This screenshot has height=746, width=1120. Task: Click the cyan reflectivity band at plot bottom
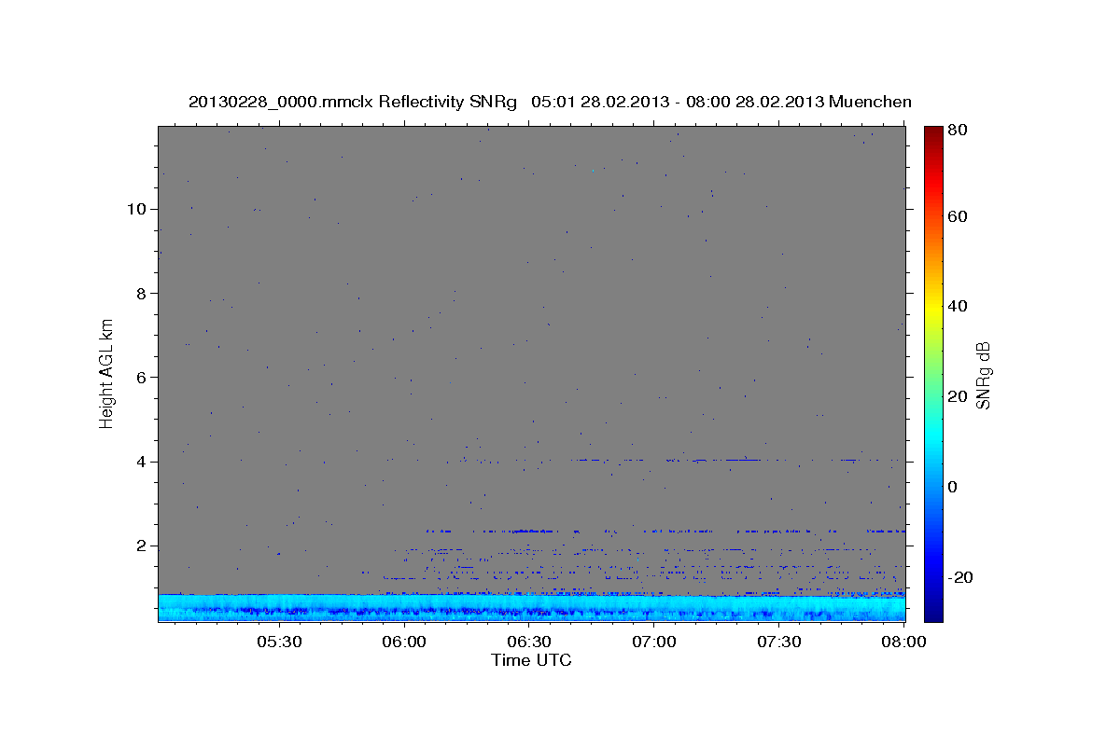(x=531, y=608)
